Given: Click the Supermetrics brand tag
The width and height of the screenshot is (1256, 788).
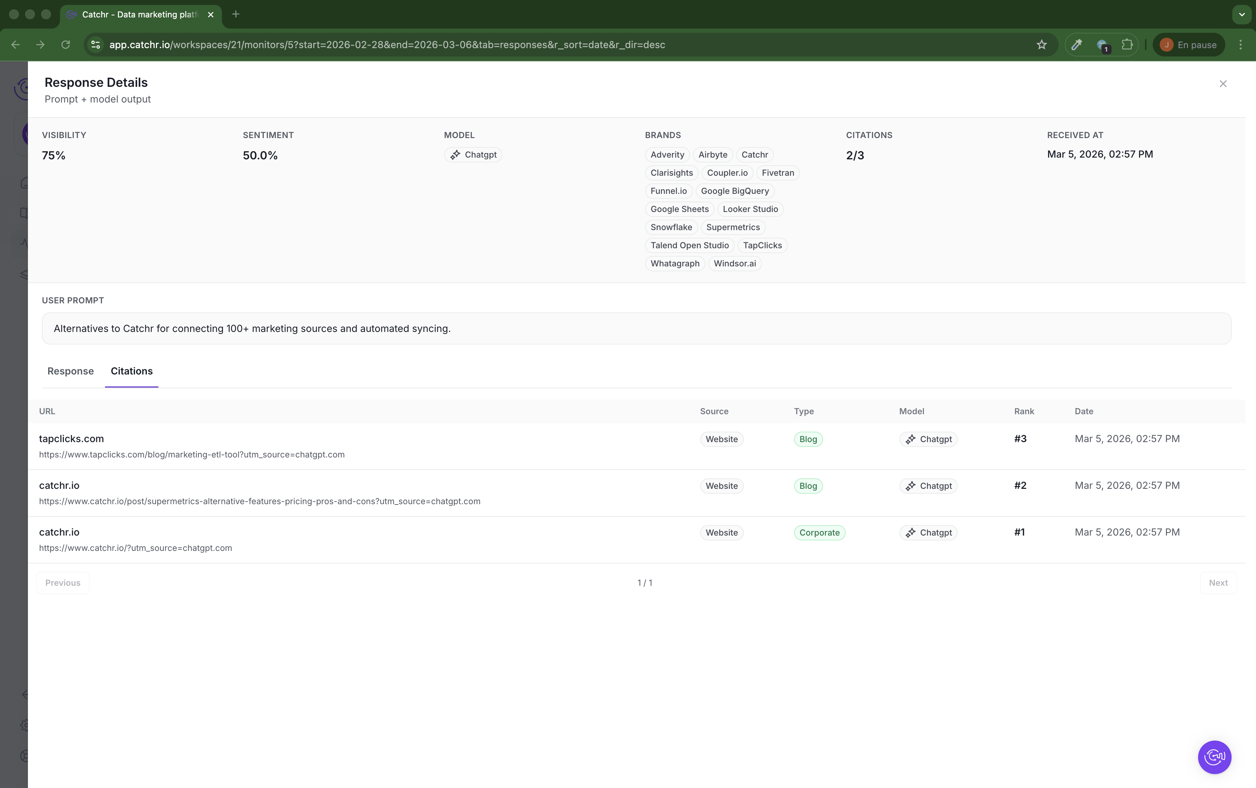Looking at the screenshot, I should pos(733,227).
